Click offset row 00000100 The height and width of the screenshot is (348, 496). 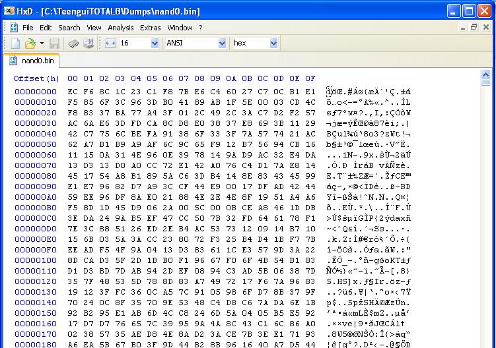pos(36,260)
